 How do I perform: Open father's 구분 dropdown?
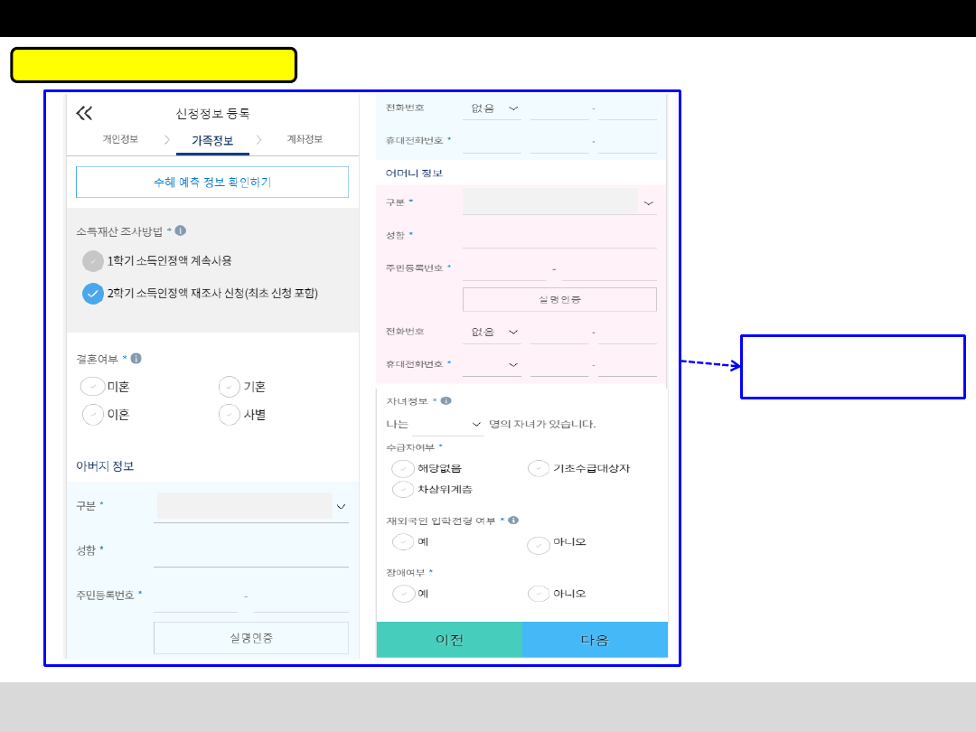pyautogui.click(x=251, y=506)
